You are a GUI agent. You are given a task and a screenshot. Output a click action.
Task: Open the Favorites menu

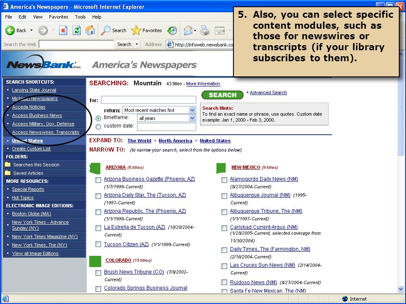tap(58, 17)
